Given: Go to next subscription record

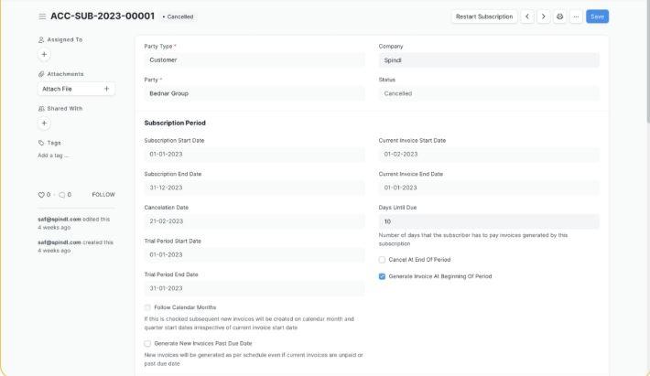Looking at the screenshot, I should (x=543, y=16).
